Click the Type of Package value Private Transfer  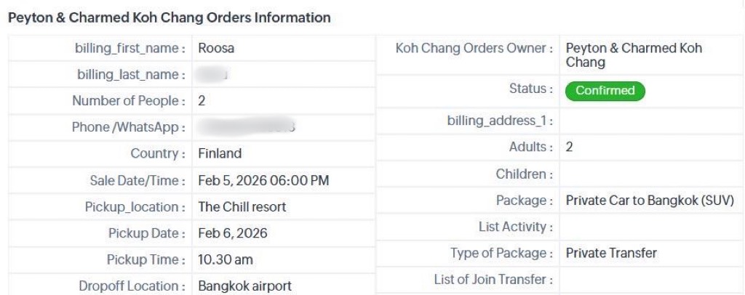click(611, 252)
